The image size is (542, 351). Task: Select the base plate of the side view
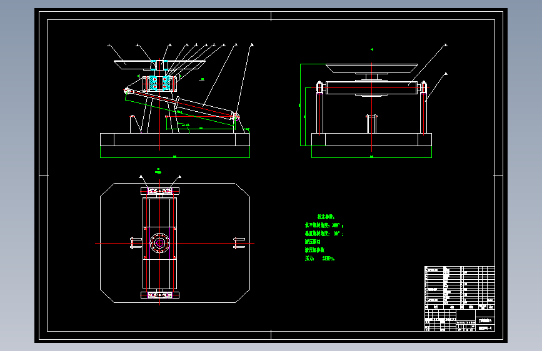click(x=175, y=139)
